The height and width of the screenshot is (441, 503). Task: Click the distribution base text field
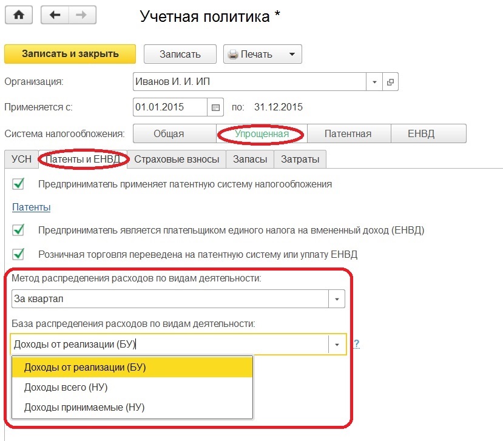pos(170,345)
